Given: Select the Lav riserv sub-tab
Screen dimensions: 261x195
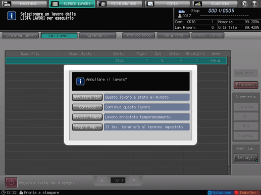Looking at the screenshot, I should click(59, 35).
